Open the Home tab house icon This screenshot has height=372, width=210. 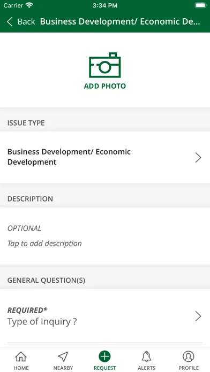pyautogui.click(x=21, y=356)
